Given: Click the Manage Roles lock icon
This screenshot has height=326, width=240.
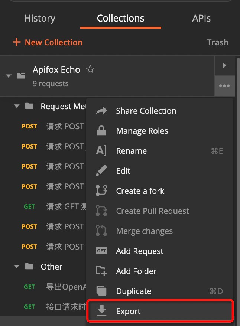Looking at the screenshot, I should [x=101, y=131].
